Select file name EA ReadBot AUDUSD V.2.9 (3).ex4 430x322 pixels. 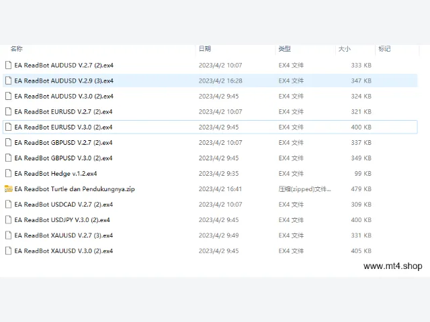tap(64, 80)
